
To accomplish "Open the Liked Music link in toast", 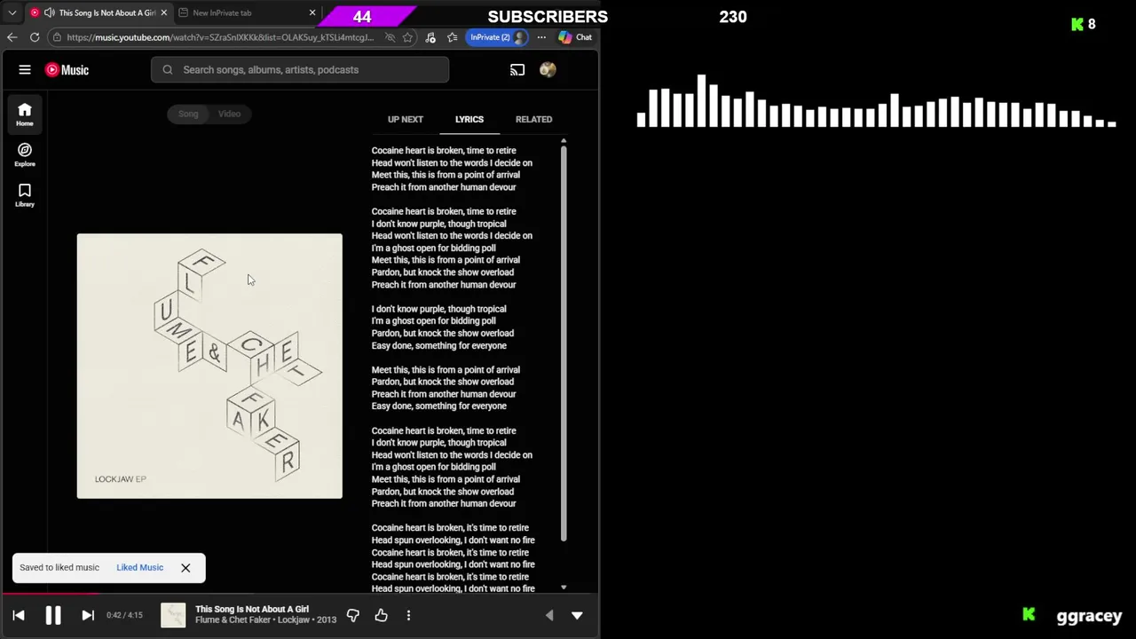I will [x=139, y=568].
